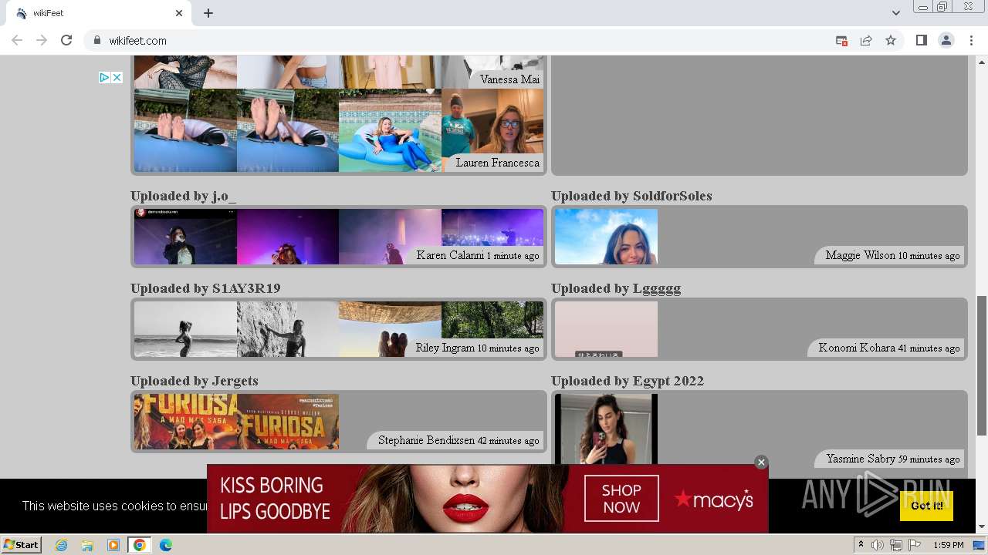Open Microsoft Edge from the taskbar

[x=165, y=545]
